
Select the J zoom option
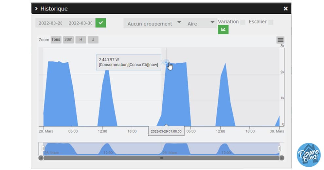(93, 39)
